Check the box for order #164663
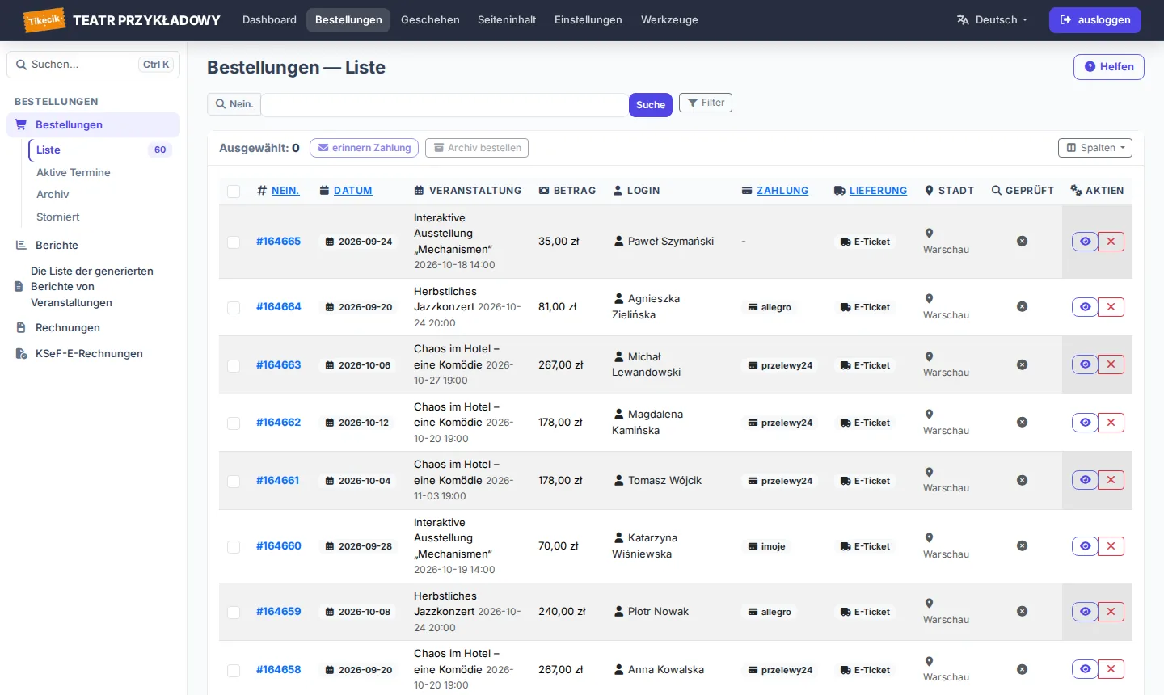 [234, 366]
